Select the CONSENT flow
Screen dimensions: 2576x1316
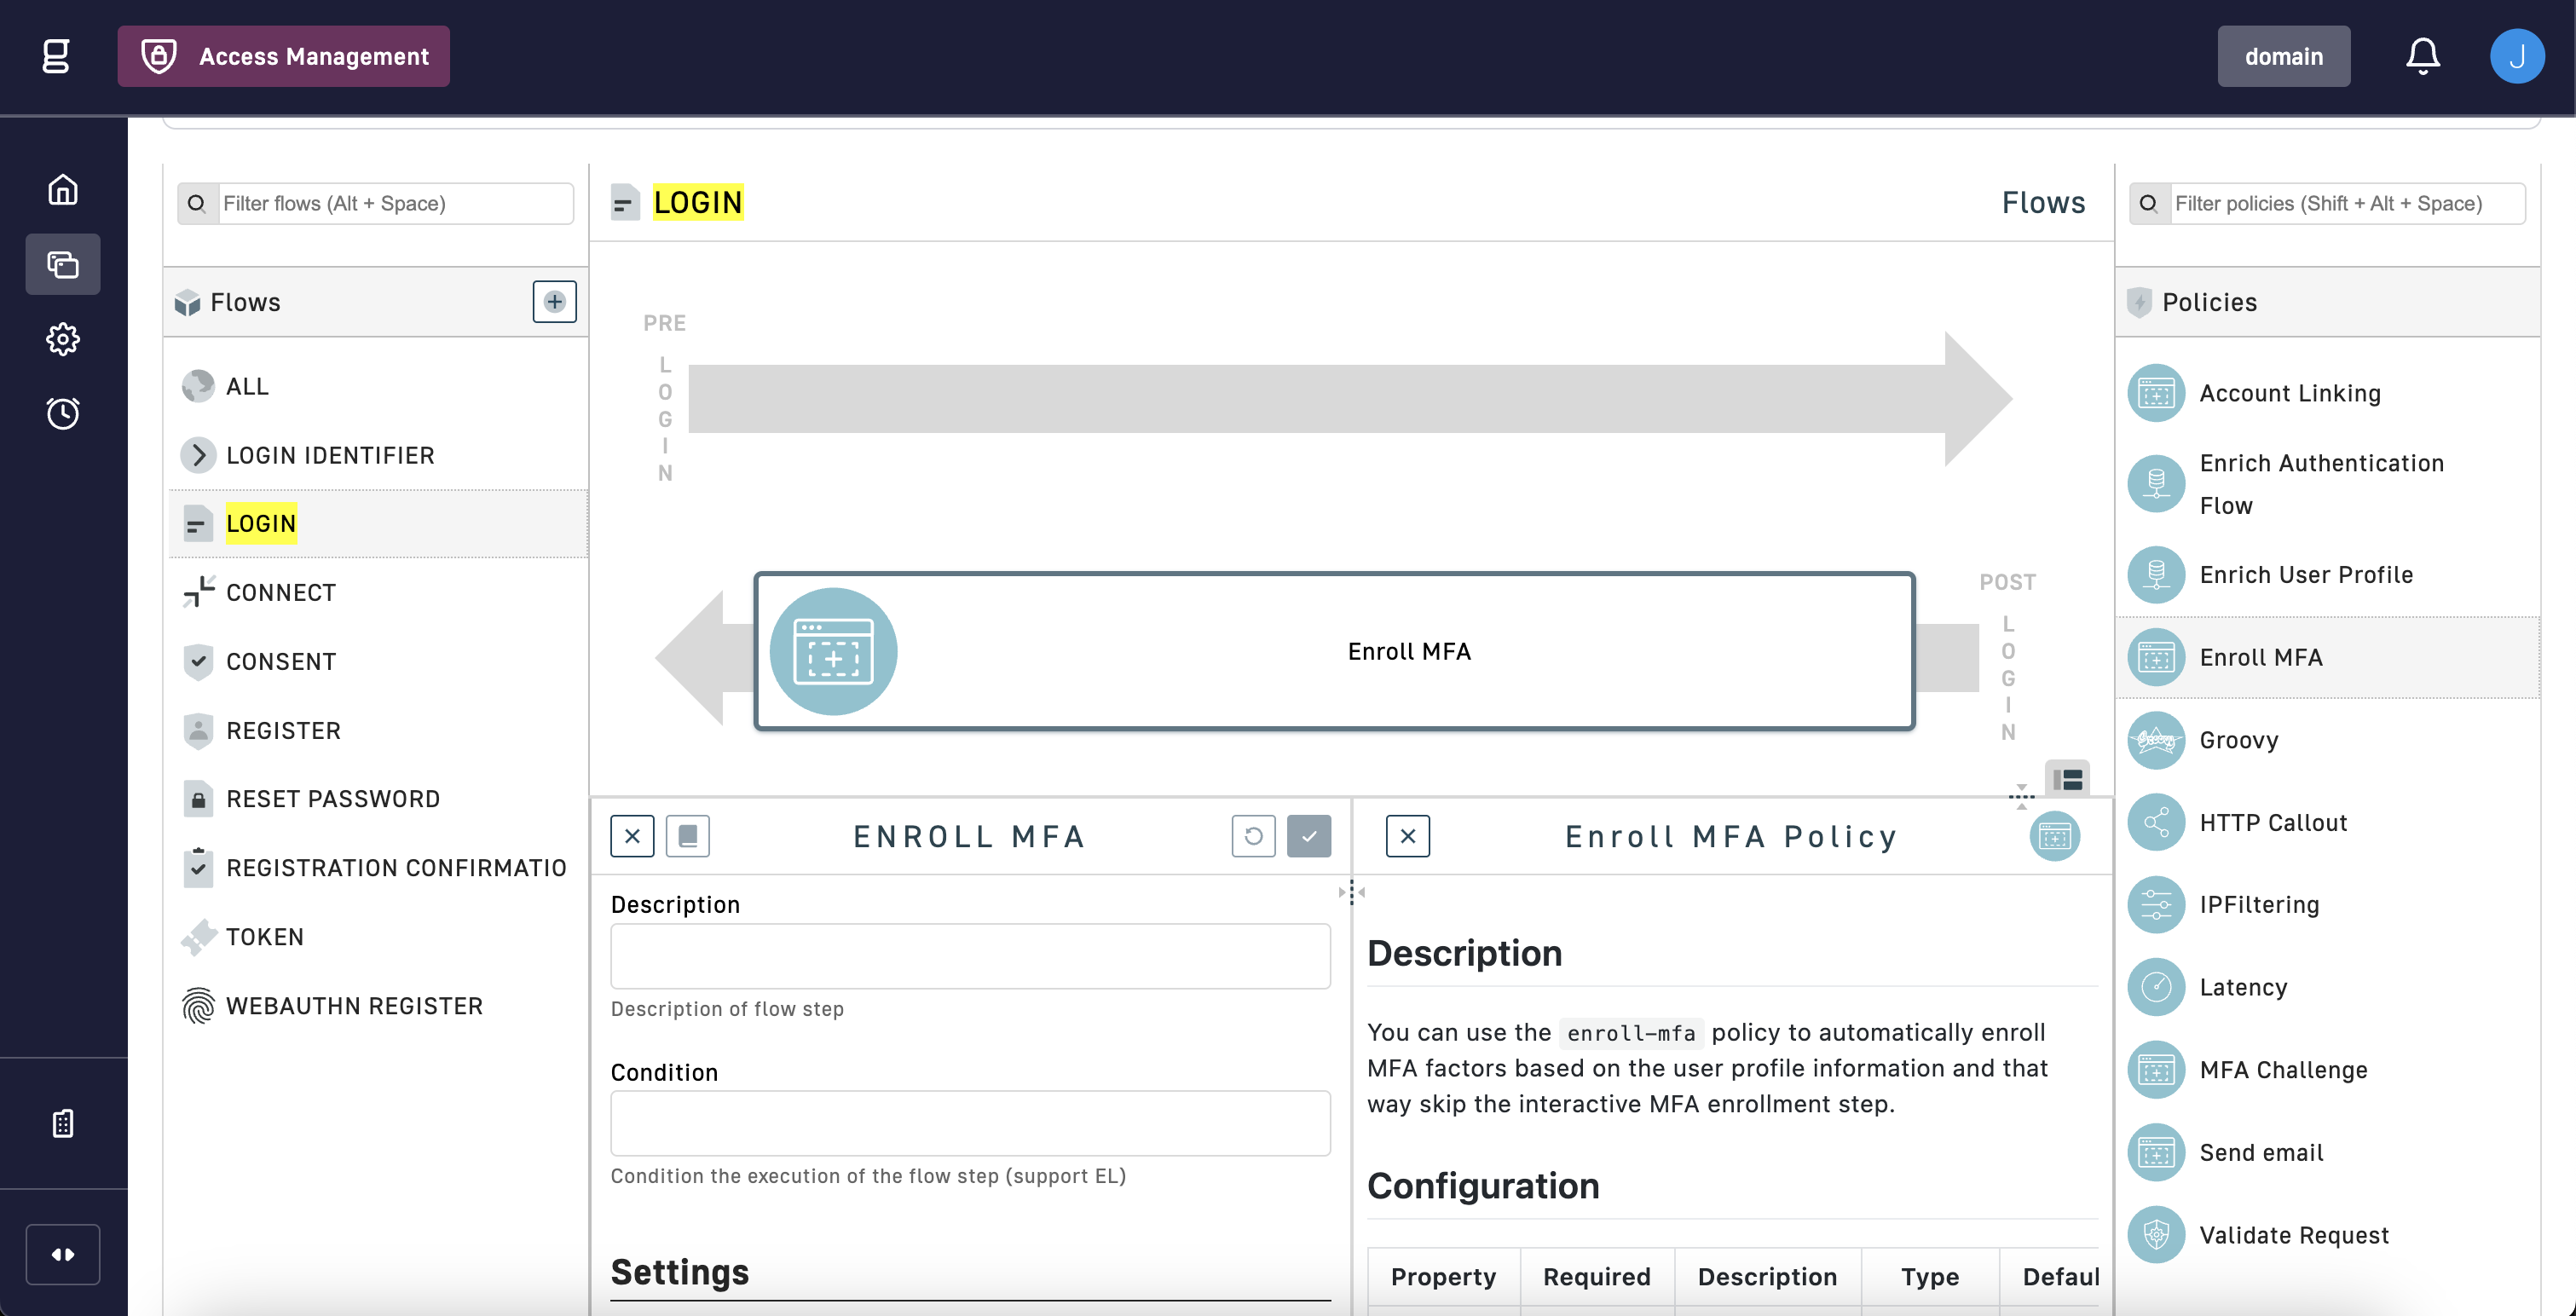[281, 662]
